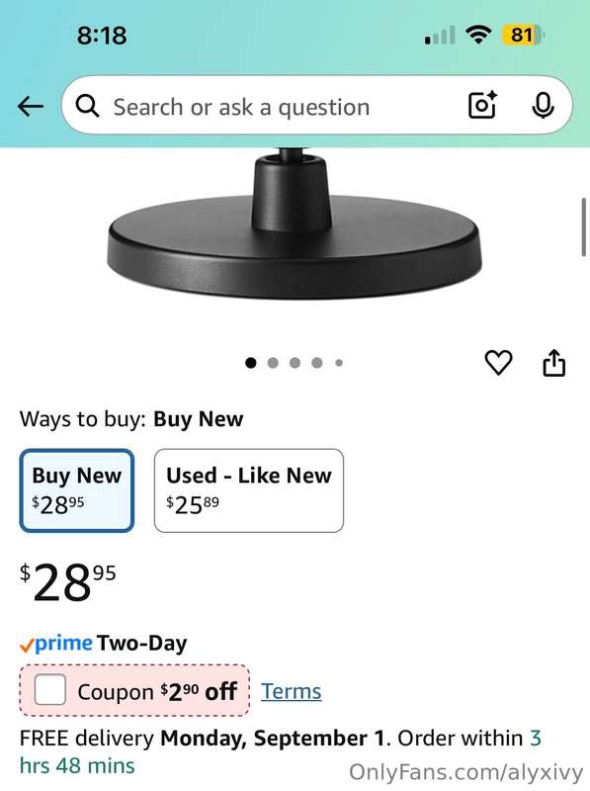Screen dimensions: 590x791
Task: Click the page scrollbar on right edge
Action: pyautogui.click(x=584, y=227)
